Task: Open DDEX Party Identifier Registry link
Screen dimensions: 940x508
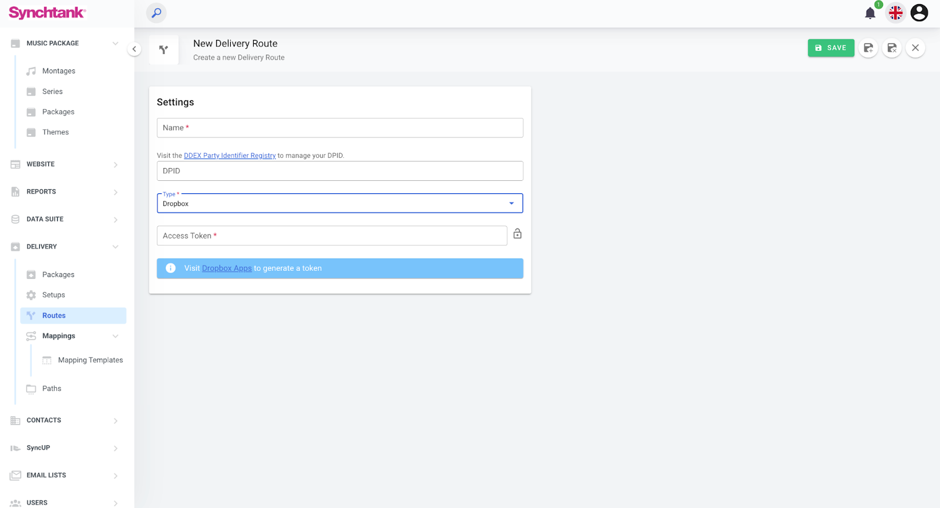Action: [230, 156]
